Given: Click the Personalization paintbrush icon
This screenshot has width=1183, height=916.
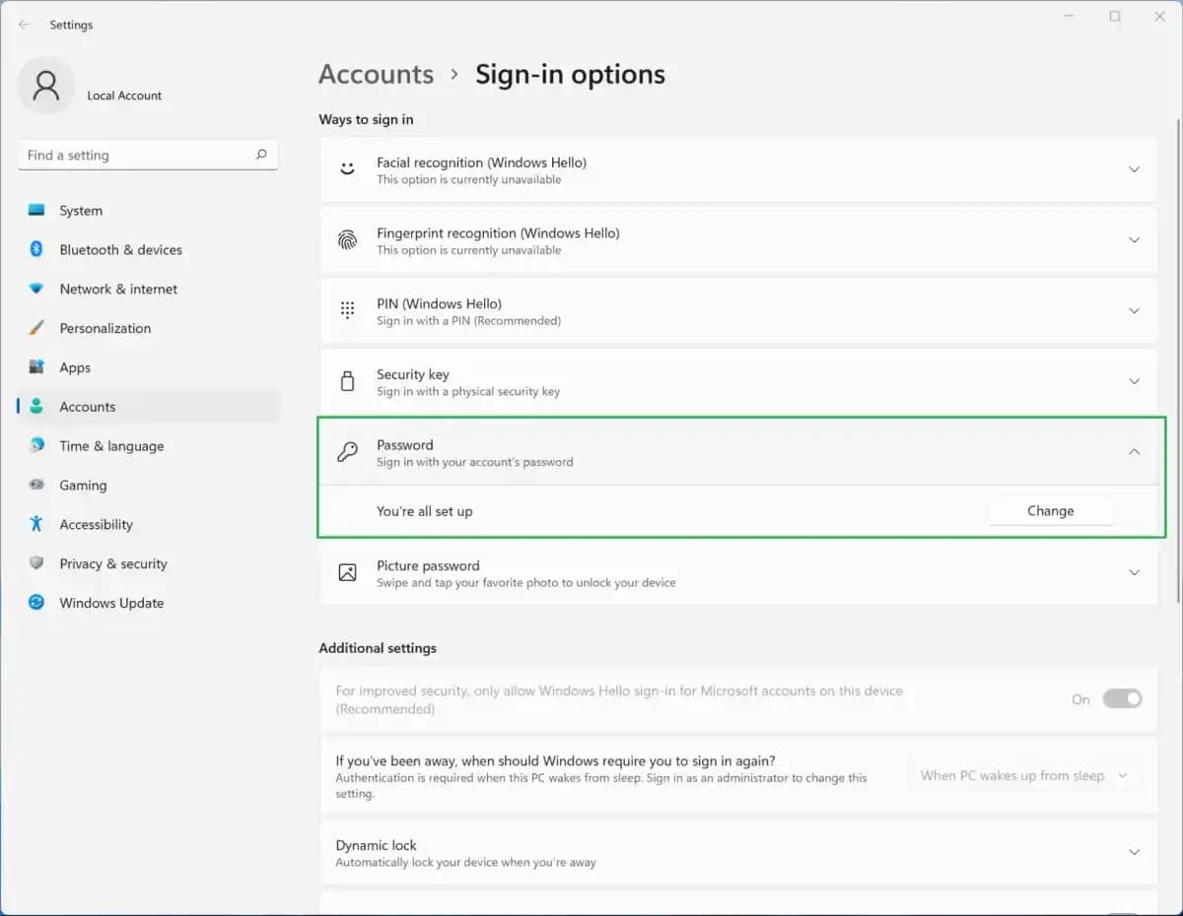Looking at the screenshot, I should pos(36,328).
